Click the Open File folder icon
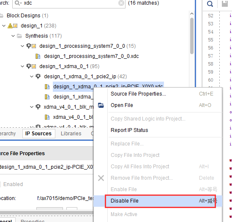The width and height of the screenshot is (232, 222). point(101,105)
